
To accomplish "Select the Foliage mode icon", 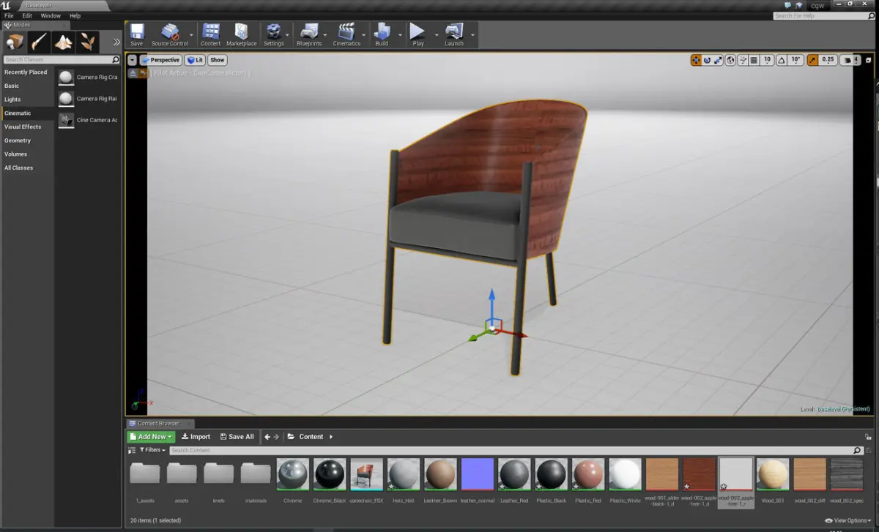I will (88, 42).
